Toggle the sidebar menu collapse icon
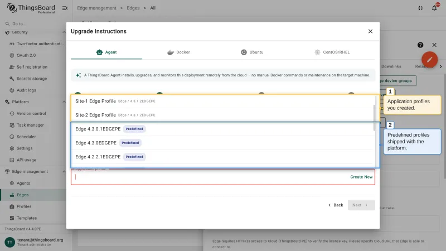 tap(65, 8)
